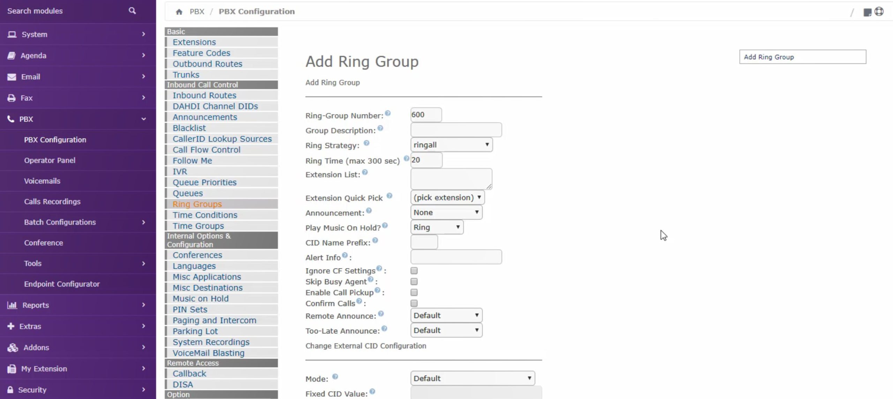893x399 pixels.
Task: Click the Ring Time field
Action: coord(426,160)
